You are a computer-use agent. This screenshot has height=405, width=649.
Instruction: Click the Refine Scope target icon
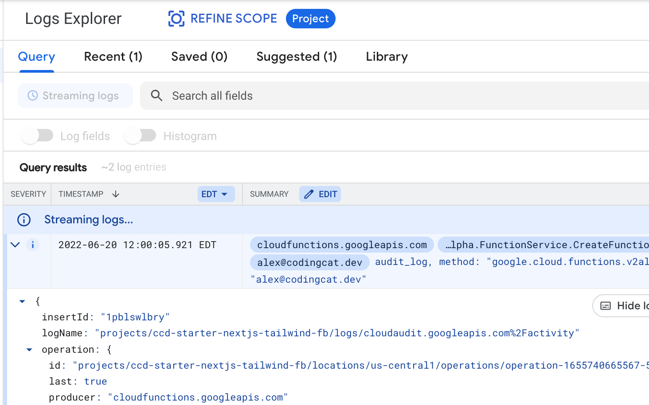[176, 19]
